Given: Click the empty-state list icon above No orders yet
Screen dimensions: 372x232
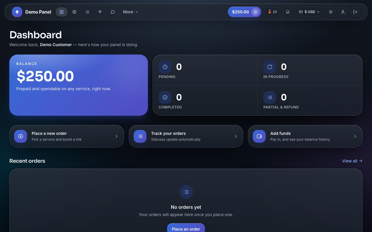Looking at the screenshot, I should click(186, 192).
